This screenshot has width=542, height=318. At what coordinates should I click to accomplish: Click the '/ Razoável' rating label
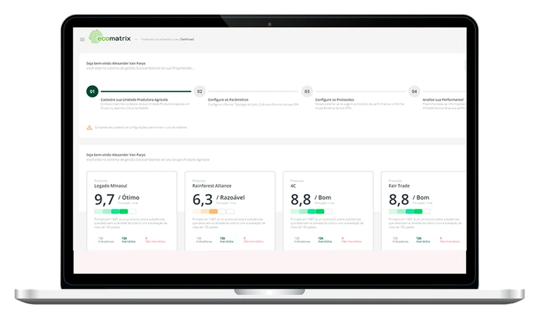tap(230, 198)
